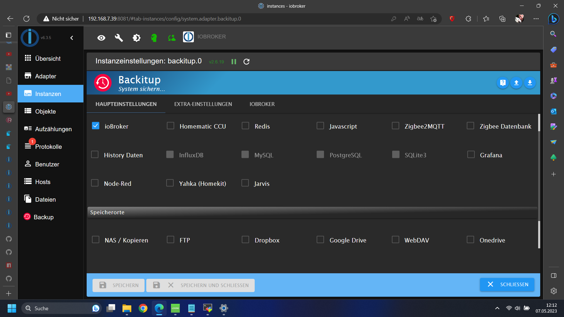Reload the page with browser refresh icon
Screen dimensions: 564x317
coord(26,19)
